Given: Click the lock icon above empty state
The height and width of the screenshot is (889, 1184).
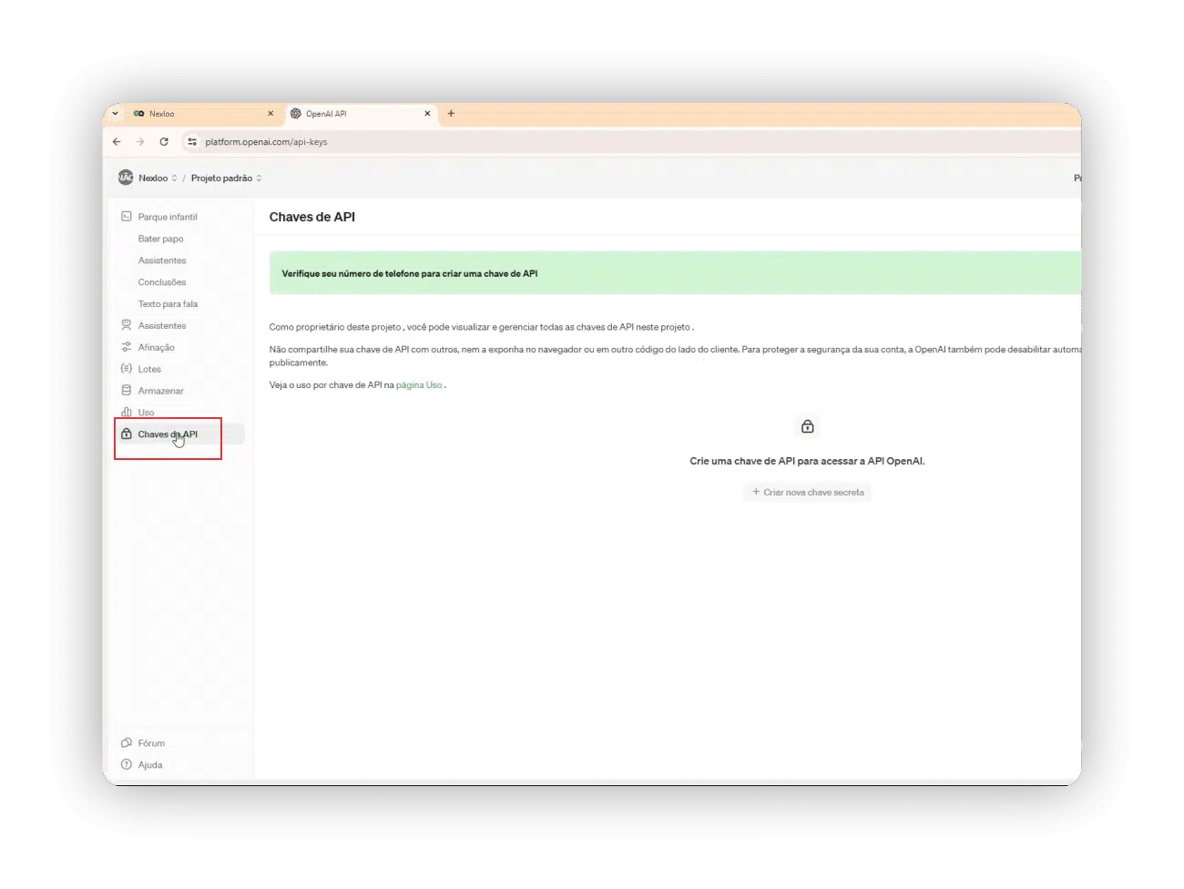Looking at the screenshot, I should [x=808, y=426].
